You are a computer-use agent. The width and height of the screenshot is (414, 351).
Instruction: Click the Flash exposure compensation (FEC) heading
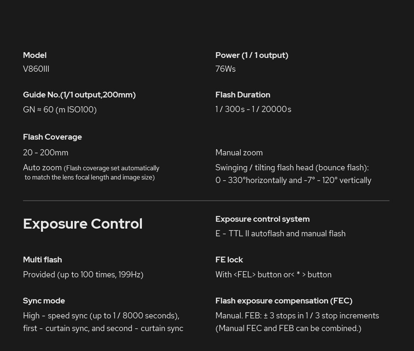(284, 301)
